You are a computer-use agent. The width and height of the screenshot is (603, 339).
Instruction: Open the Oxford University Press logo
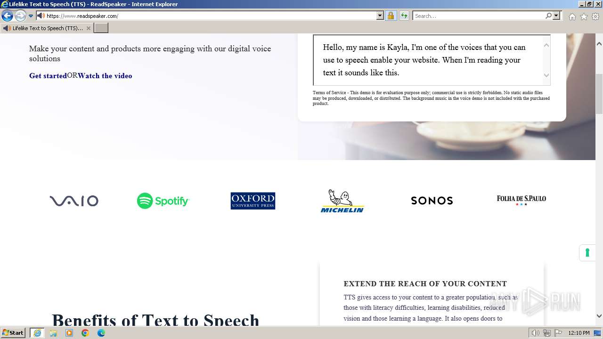pyautogui.click(x=253, y=201)
